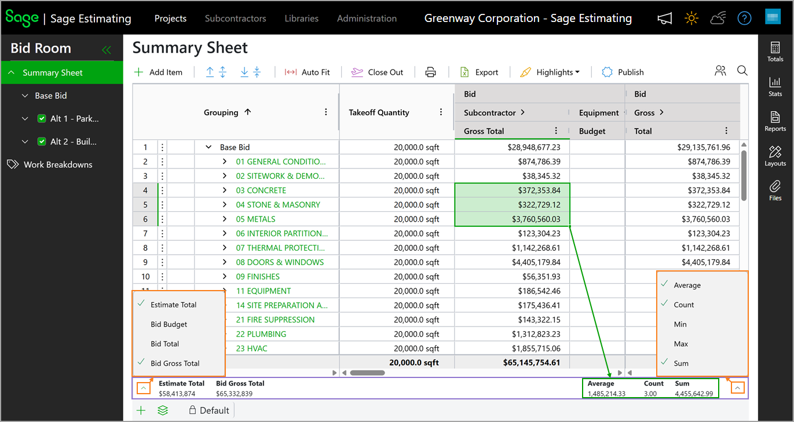Open the help question mark icon
The image size is (794, 422).
coord(744,19)
